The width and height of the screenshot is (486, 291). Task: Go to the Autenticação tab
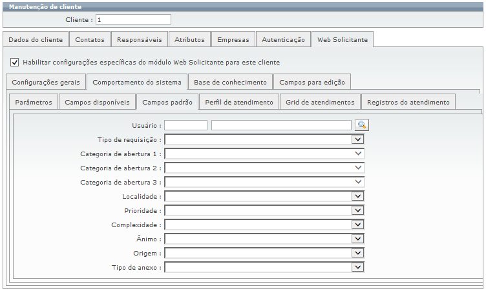(x=283, y=39)
